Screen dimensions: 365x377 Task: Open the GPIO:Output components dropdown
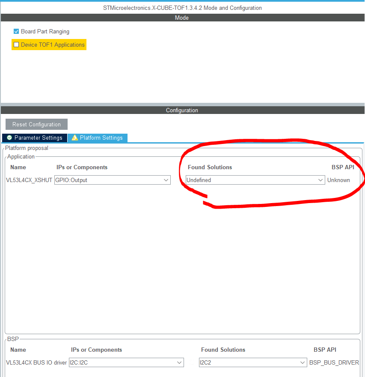pos(112,180)
